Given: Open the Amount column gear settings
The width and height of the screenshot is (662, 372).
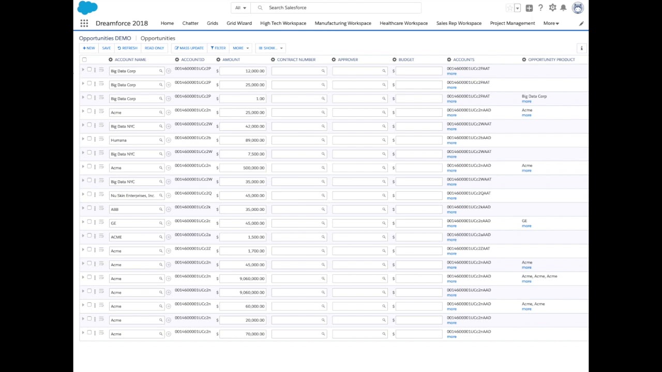Looking at the screenshot, I should click(218, 59).
